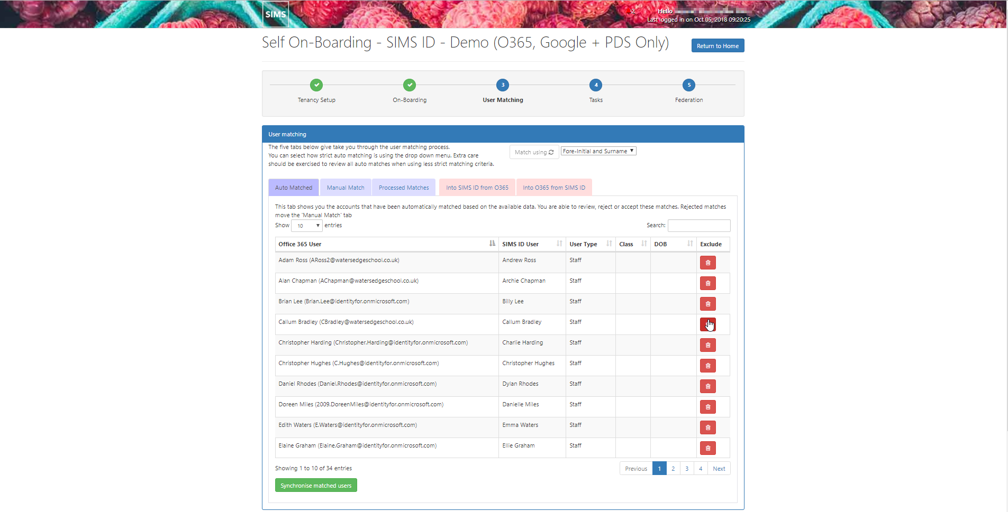Open the Processed Matches tab
This screenshot has width=1008, height=512.
404,188
